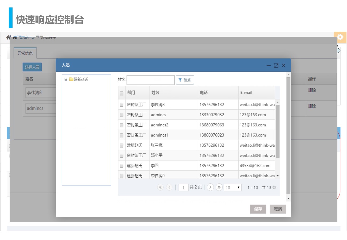Viewport: 347px width, 240px height.
Task: Go to the previous page of results
Action: pyautogui.click(x=169, y=187)
